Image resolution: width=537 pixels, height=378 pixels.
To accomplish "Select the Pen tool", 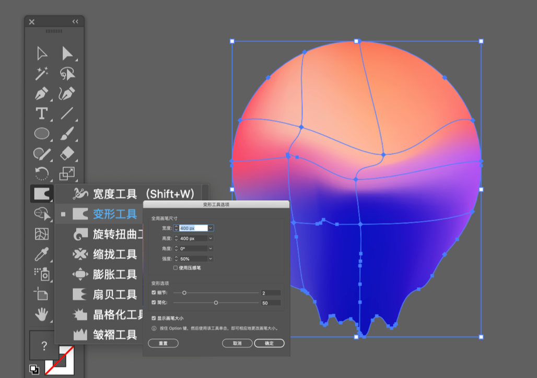I will click(42, 93).
